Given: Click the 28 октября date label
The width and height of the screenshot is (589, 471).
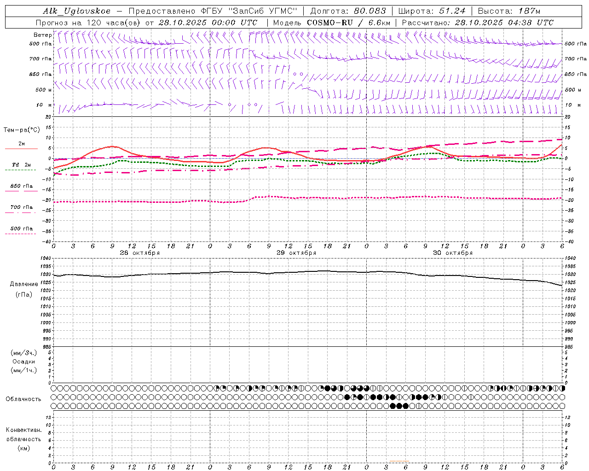Looking at the screenshot, I should click(140, 253).
